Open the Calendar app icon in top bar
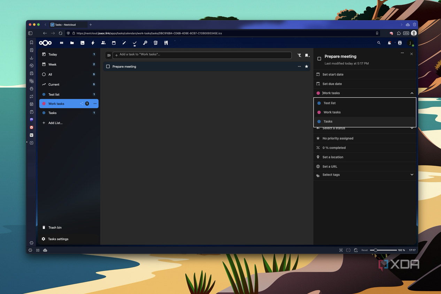 click(x=114, y=43)
